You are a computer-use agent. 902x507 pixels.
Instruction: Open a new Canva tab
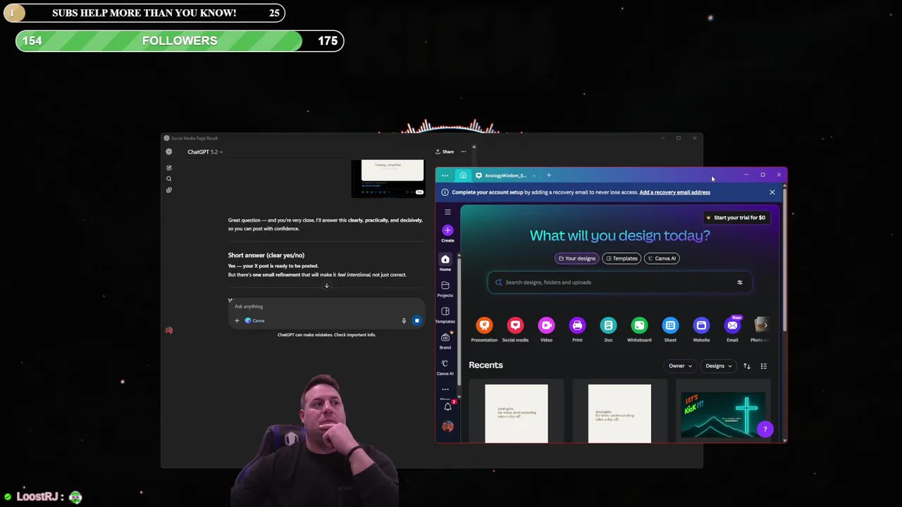pyautogui.click(x=549, y=175)
